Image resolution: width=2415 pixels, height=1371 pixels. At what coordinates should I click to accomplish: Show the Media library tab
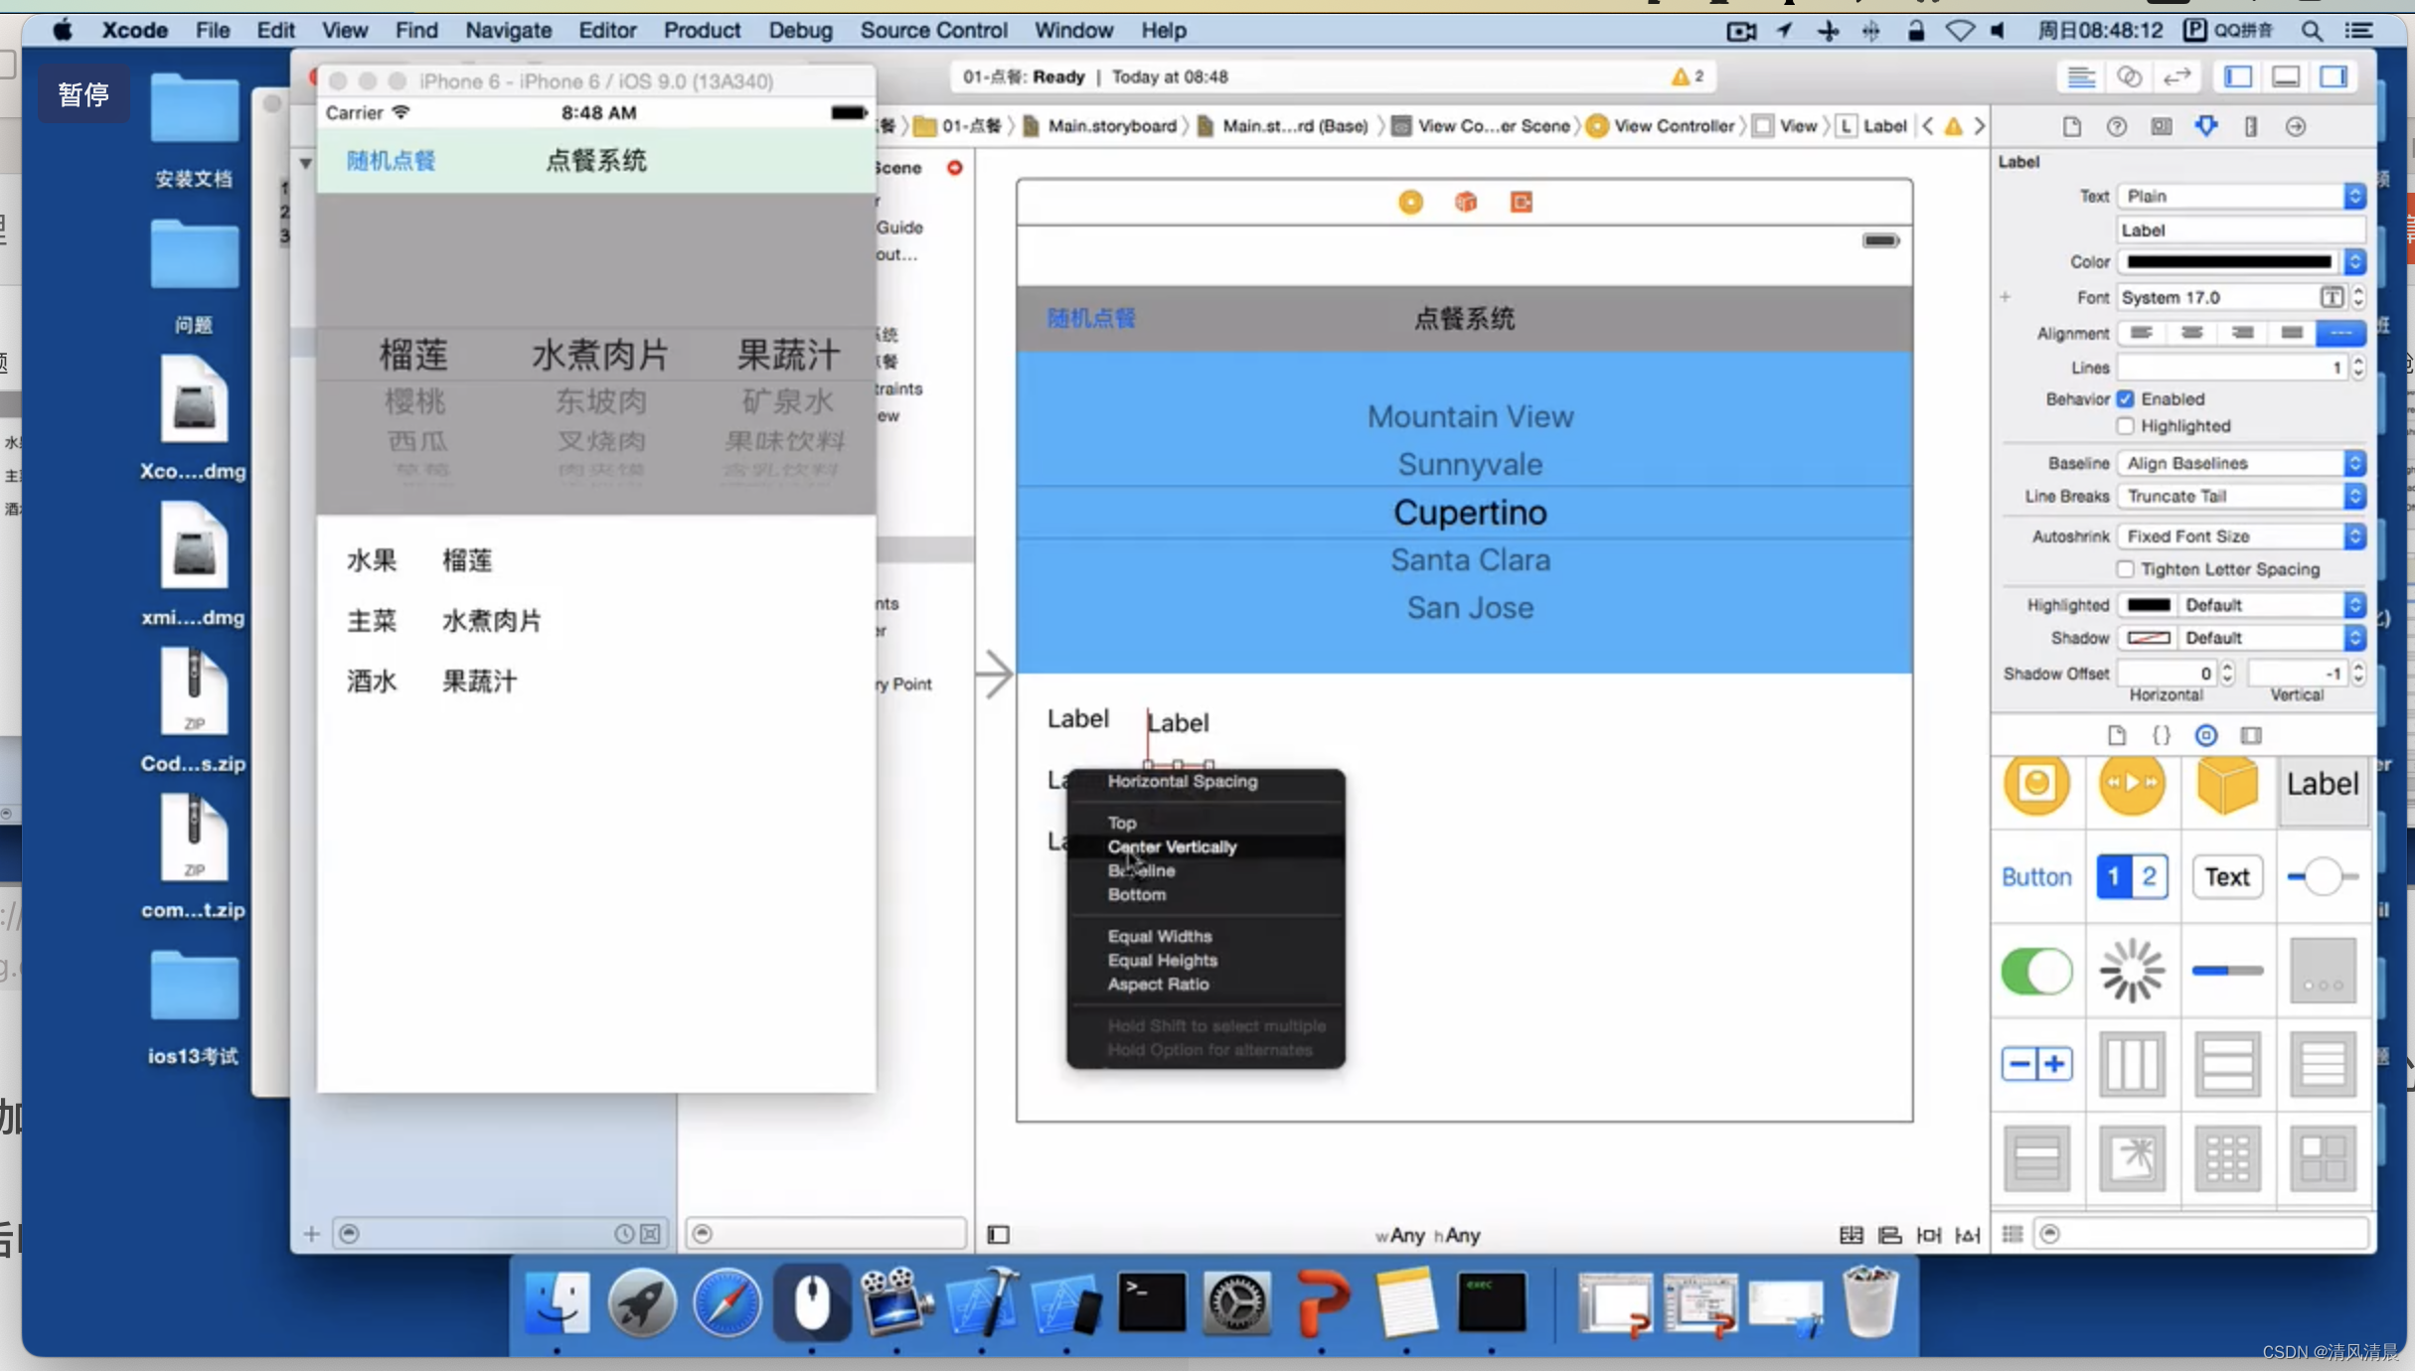pyautogui.click(x=2251, y=735)
